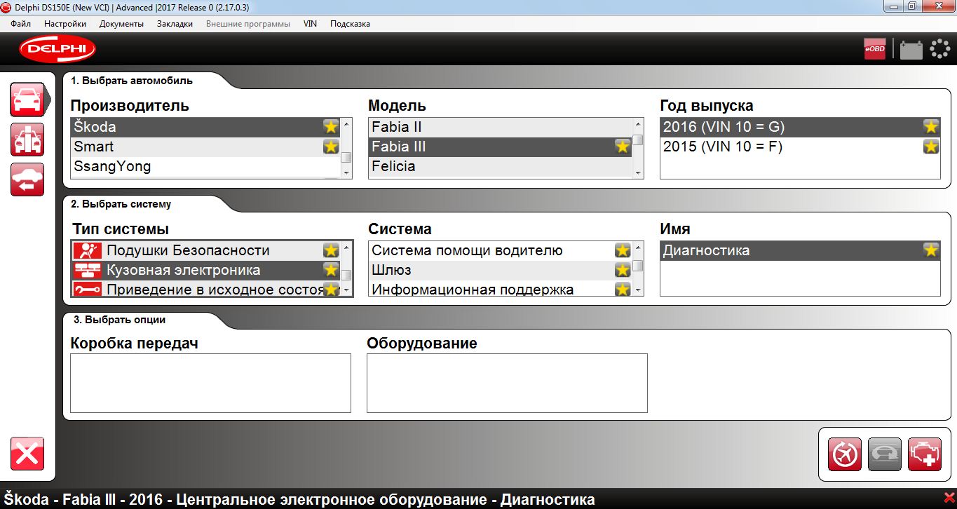
Task: Select year 2016 (VIN 10 = G)
Action: (800, 127)
